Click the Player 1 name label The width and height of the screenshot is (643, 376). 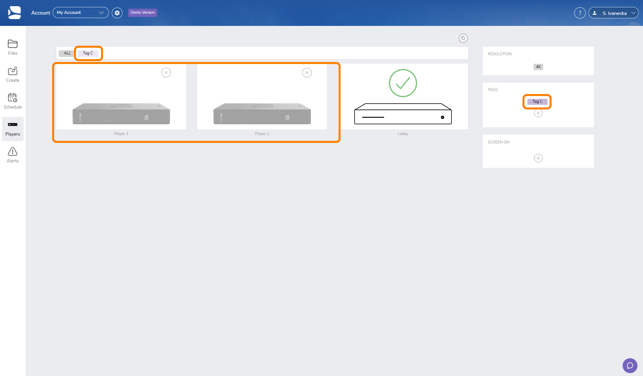tap(262, 134)
